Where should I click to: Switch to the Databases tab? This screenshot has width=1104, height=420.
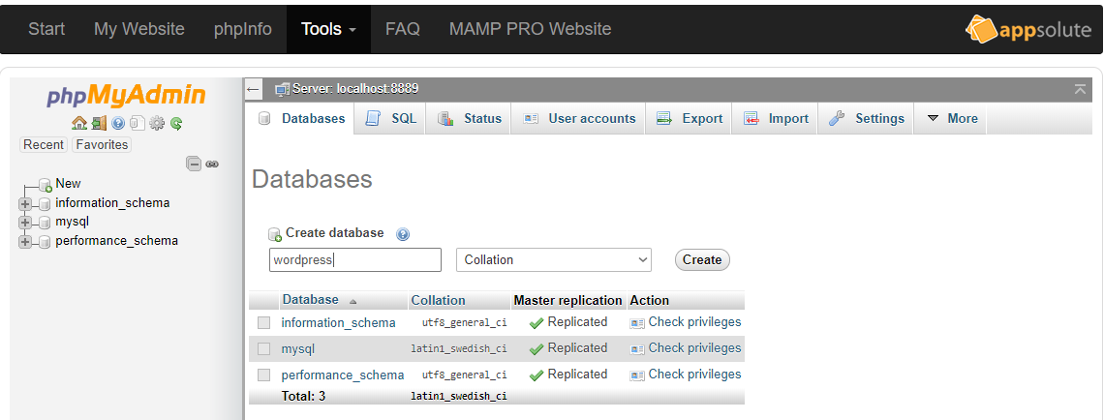301,119
